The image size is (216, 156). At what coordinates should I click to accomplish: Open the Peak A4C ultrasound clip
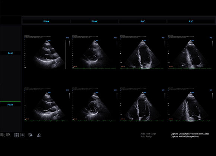tap(142, 104)
